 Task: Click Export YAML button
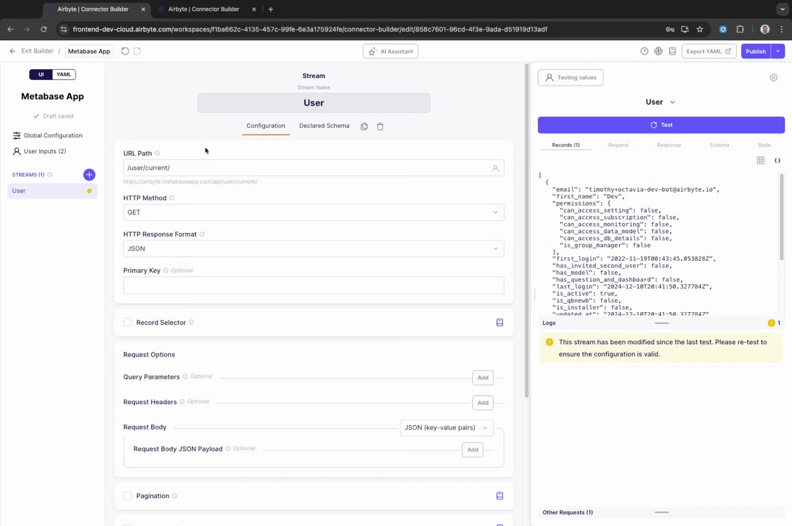tap(708, 51)
